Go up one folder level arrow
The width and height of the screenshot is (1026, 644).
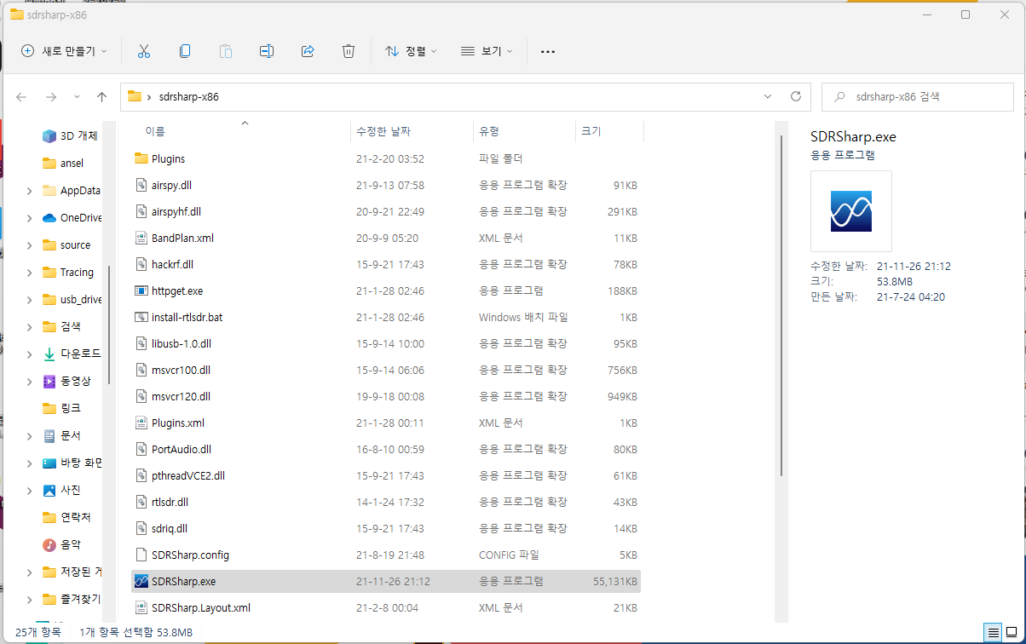[102, 97]
